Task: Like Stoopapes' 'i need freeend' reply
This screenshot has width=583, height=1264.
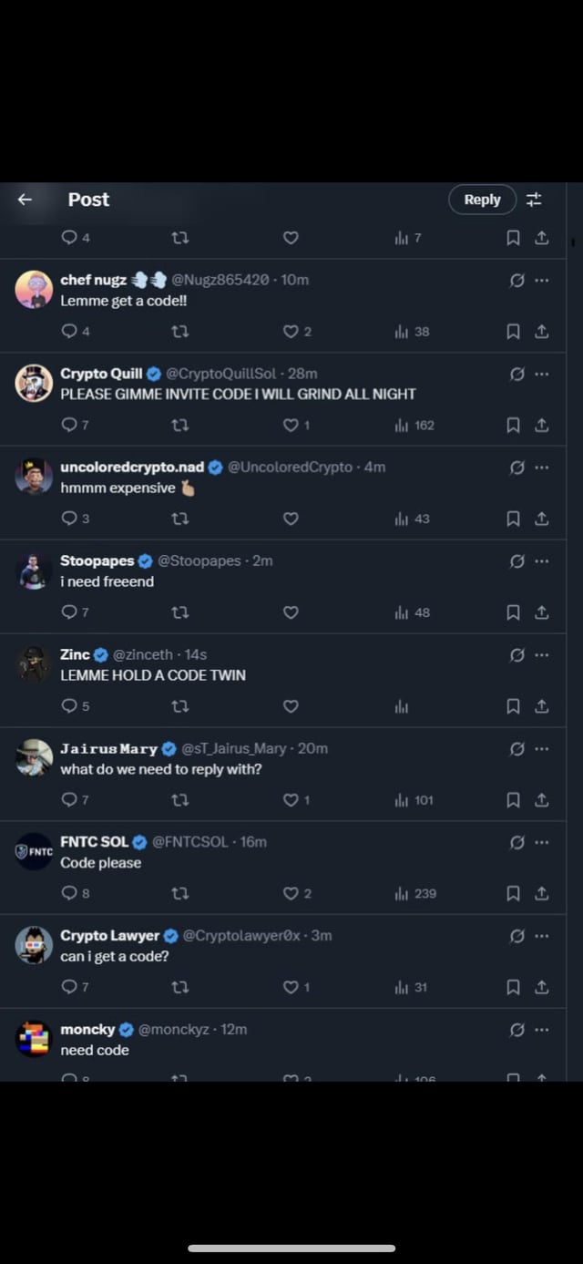Action: [x=291, y=612]
